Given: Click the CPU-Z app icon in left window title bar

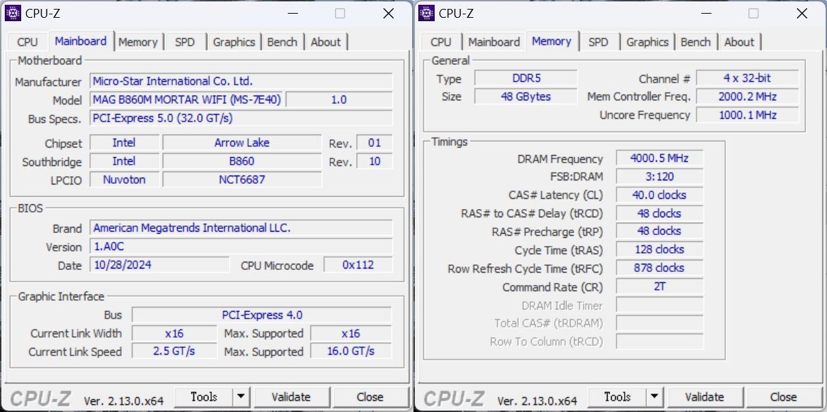Looking at the screenshot, I should click(x=13, y=13).
